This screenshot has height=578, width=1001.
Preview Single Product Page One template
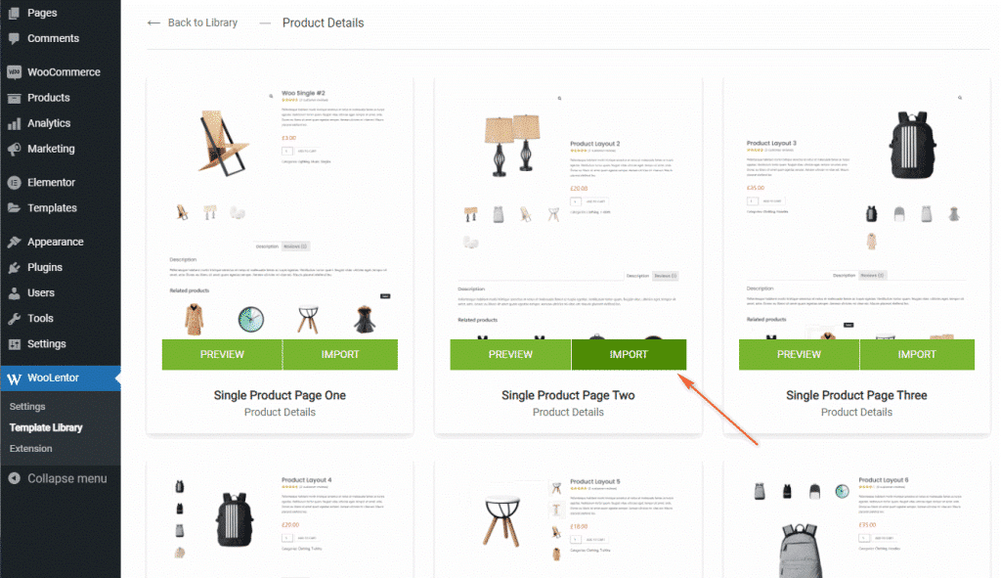coord(222,354)
